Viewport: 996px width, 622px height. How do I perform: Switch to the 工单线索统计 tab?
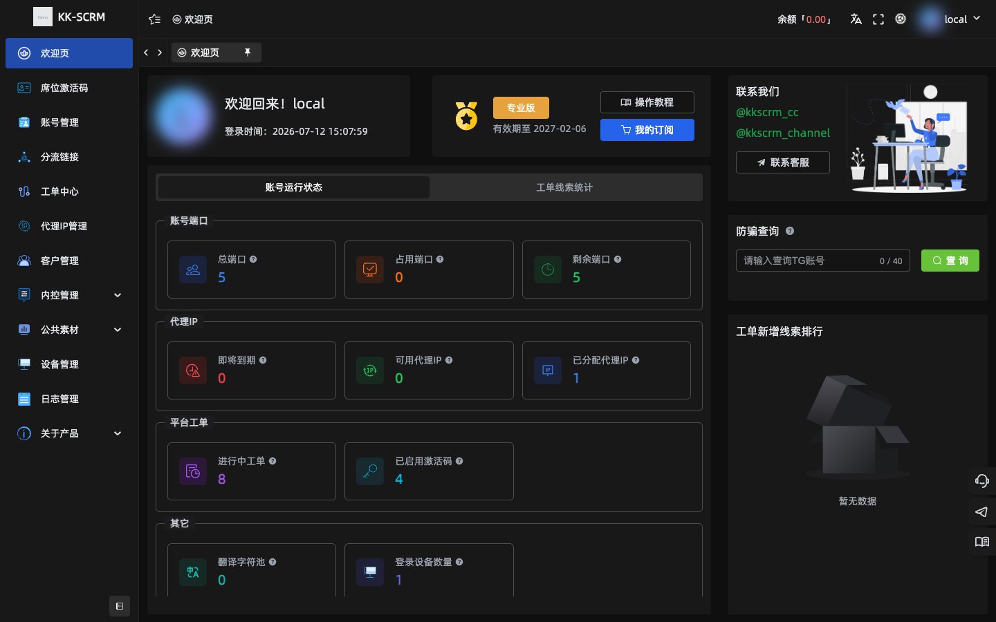(x=564, y=187)
